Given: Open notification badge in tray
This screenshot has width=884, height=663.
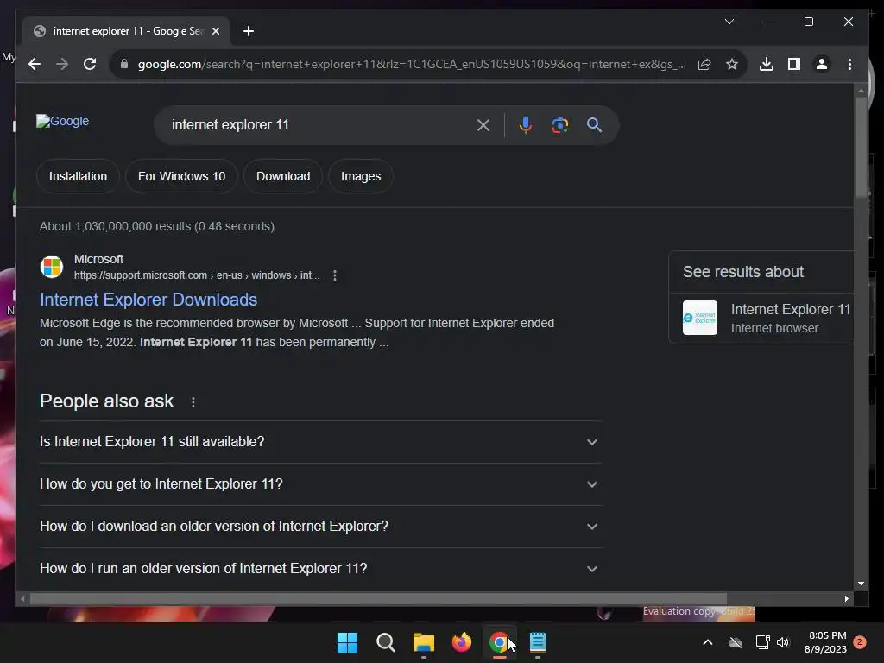Looking at the screenshot, I should (x=860, y=642).
